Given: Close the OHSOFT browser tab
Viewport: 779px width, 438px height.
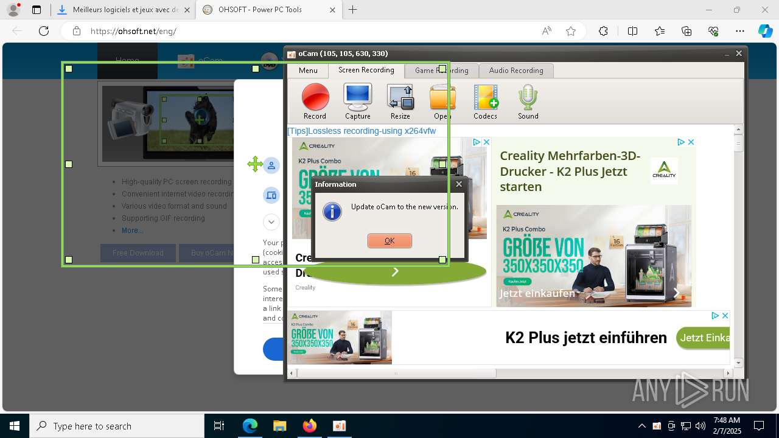Looking at the screenshot, I should 332,10.
